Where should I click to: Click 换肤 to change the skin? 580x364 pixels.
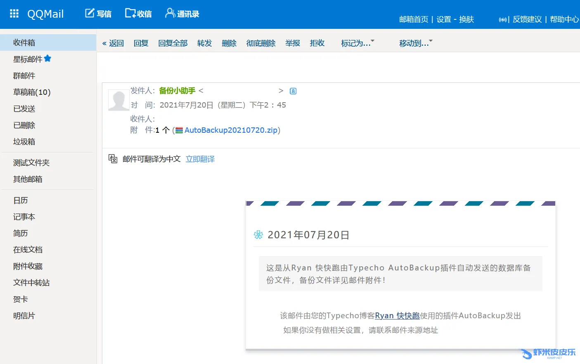pyautogui.click(x=466, y=19)
